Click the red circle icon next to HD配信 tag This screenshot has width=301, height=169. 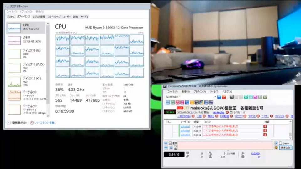click(231, 116)
